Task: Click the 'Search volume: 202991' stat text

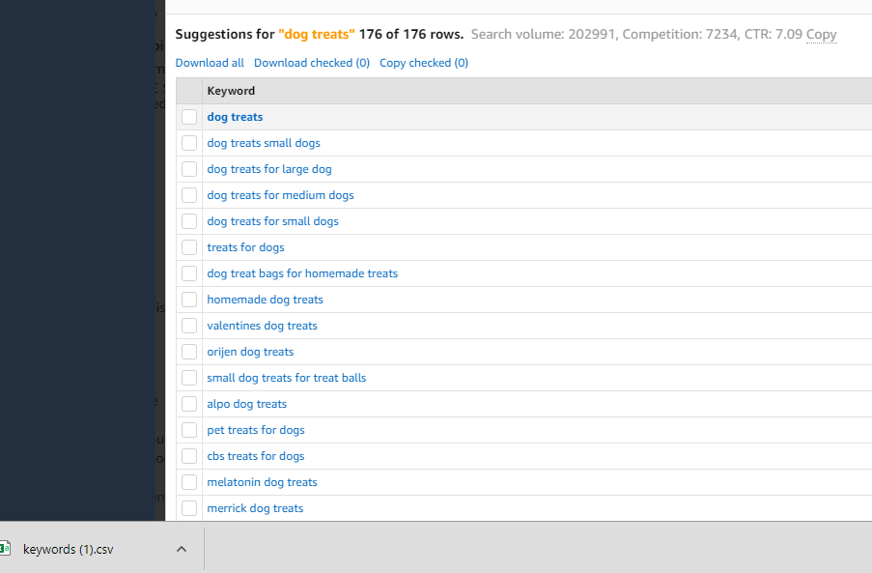Action: click(544, 35)
